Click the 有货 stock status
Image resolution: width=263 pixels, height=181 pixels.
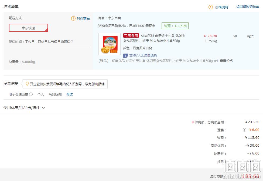(250, 36)
